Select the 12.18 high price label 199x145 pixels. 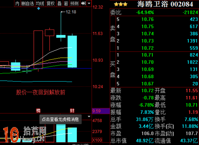click(x=71, y=12)
